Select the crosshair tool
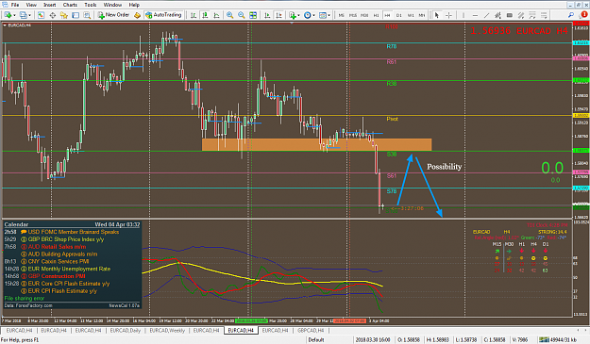The height and width of the screenshot is (344, 590). point(448,15)
